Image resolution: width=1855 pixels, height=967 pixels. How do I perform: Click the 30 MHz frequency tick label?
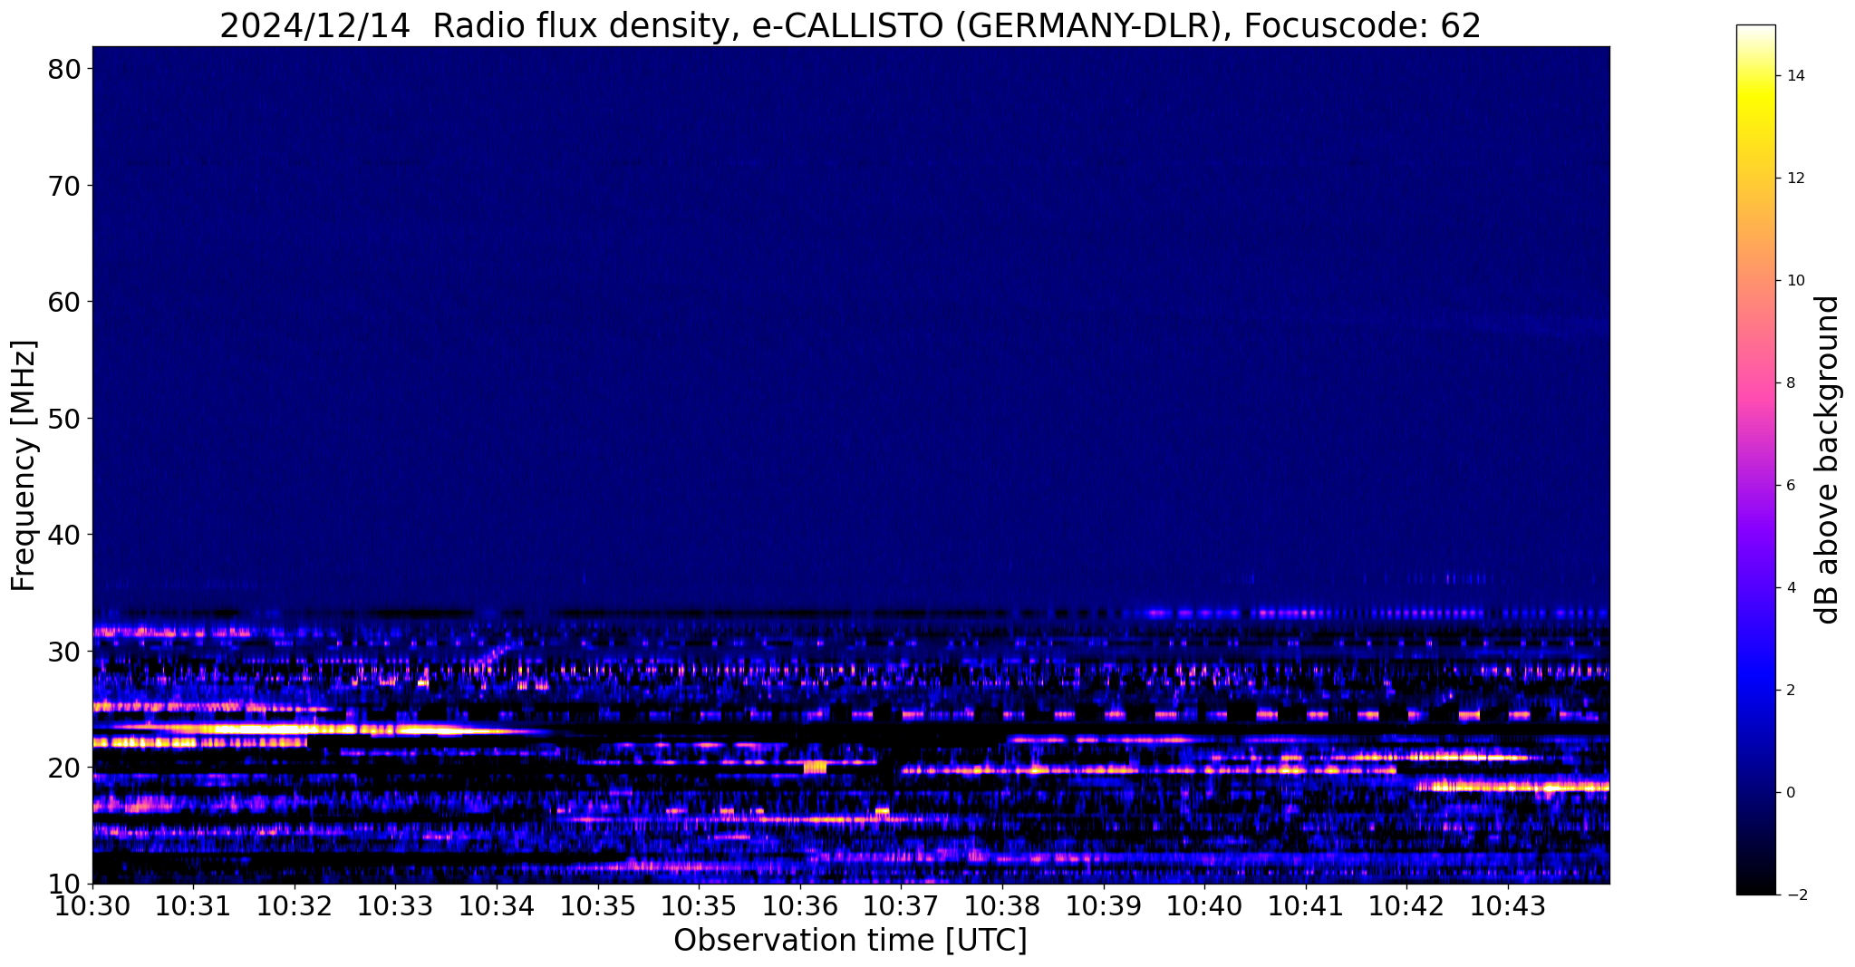point(65,652)
